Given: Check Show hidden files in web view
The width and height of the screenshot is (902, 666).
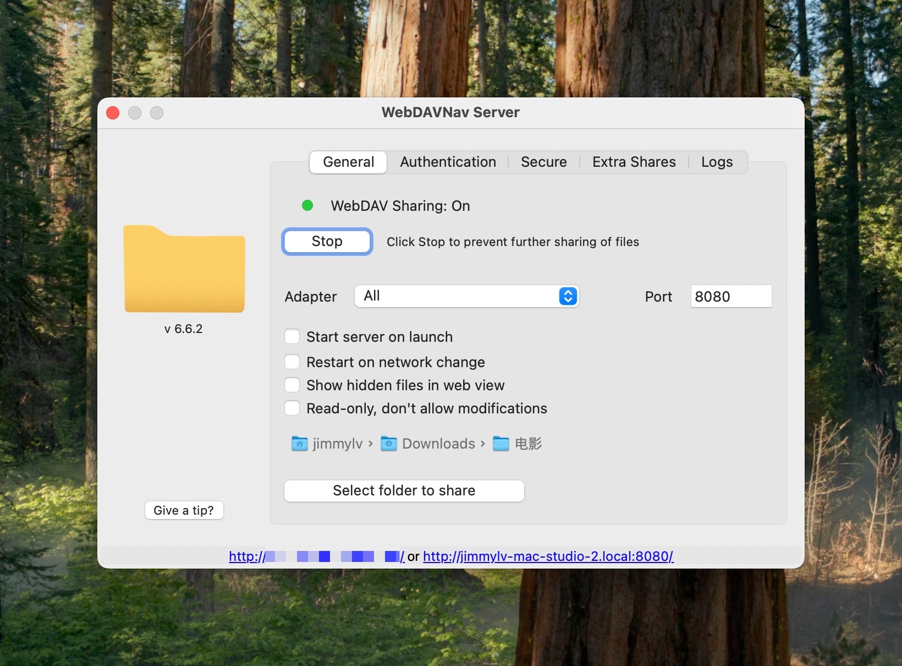Looking at the screenshot, I should click(x=292, y=385).
